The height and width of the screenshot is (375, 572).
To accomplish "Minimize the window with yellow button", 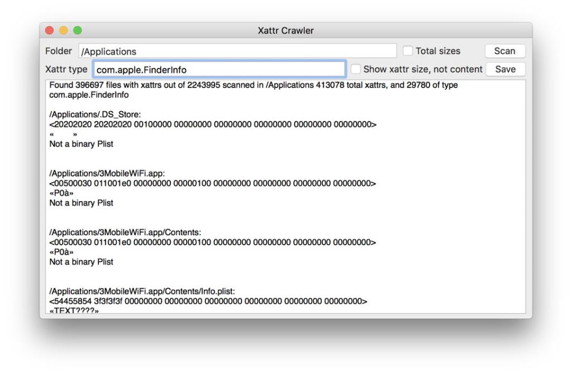I will pos(63,31).
